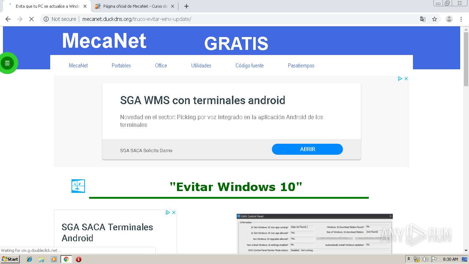Image resolution: width=469 pixels, height=264 pixels.
Task: Open the green hamburger side menu
Action: coord(7,63)
